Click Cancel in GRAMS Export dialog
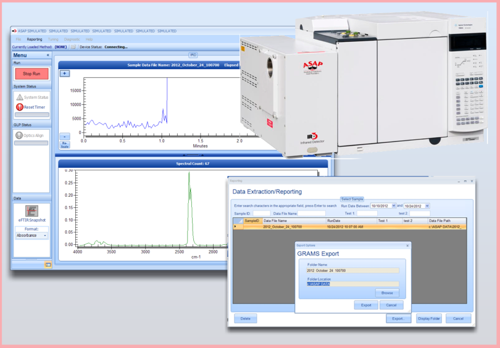The width and height of the screenshot is (500, 348). click(x=391, y=305)
